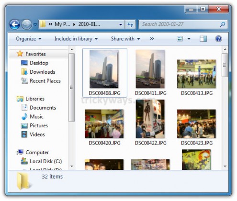Click the Back navigation arrow
Viewport: 237px width, 201px height.
click(x=14, y=24)
